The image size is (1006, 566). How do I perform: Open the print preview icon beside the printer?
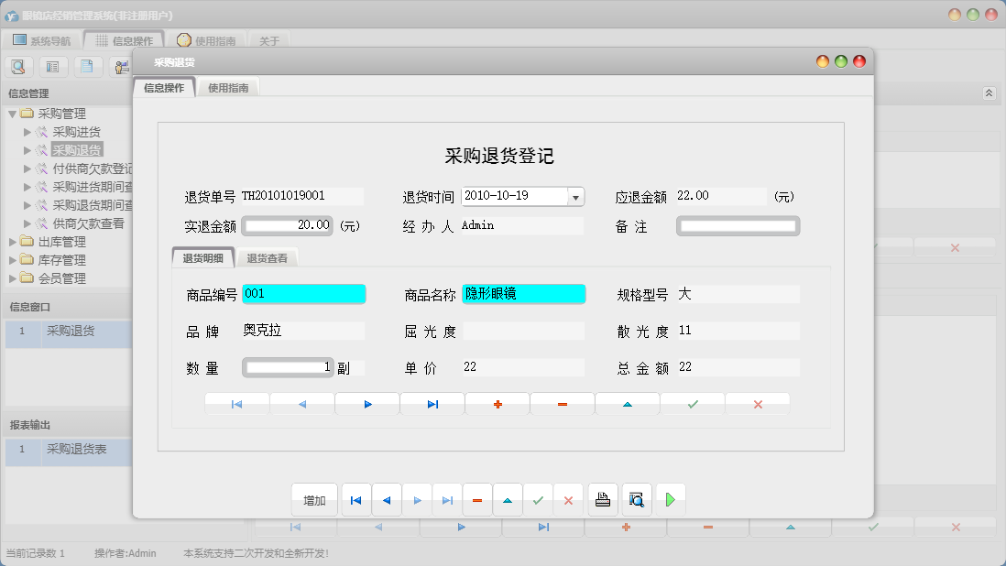point(637,499)
